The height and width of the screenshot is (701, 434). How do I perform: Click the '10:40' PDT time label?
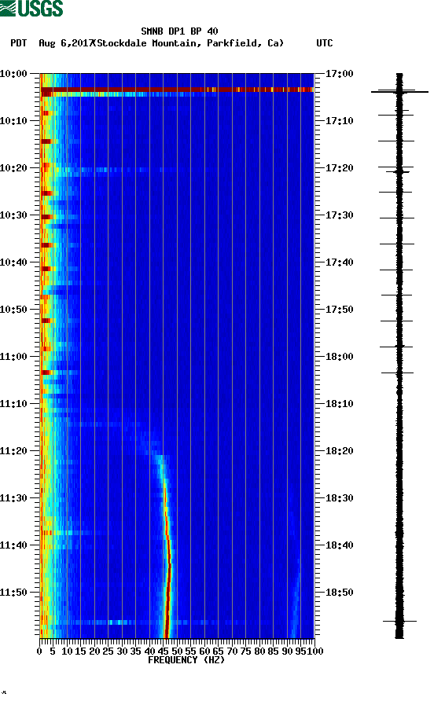tap(13, 262)
